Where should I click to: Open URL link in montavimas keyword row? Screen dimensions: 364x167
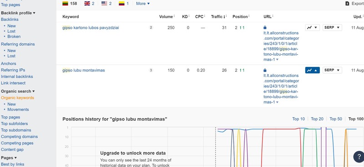coord(281,89)
